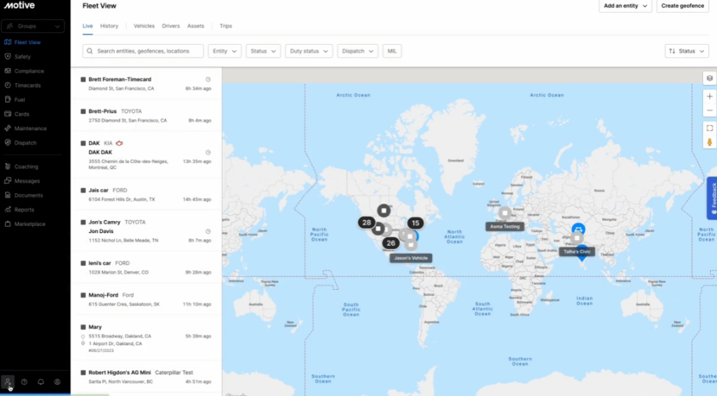Click the admin user settings icon
717x396 pixels.
point(7,381)
